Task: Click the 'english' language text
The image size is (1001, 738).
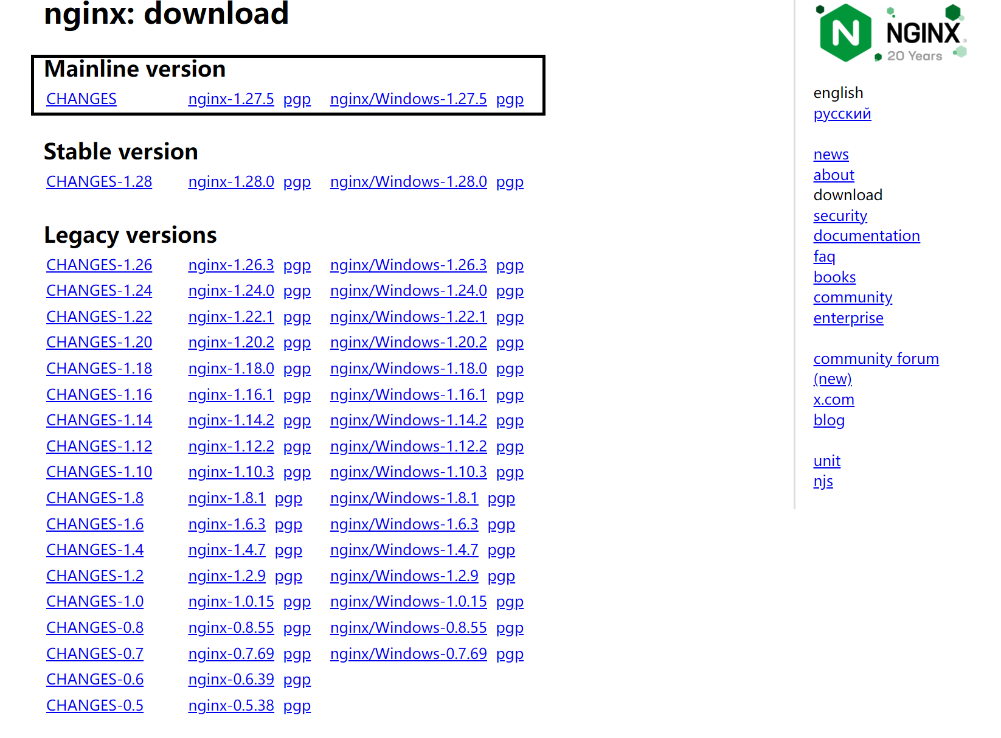Action: [x=838, y=93]
